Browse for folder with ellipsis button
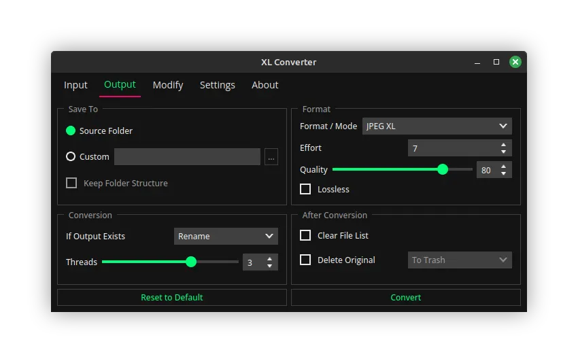The width and height of the screenshot is (578, 363). coord(271,157)
